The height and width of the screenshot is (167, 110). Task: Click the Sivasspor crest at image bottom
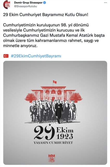point(51,158)
